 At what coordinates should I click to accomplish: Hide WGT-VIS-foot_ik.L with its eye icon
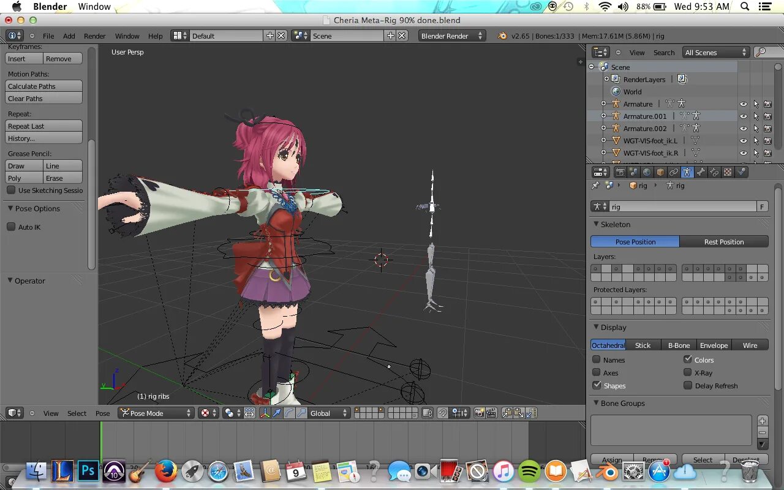pos(744,141)
